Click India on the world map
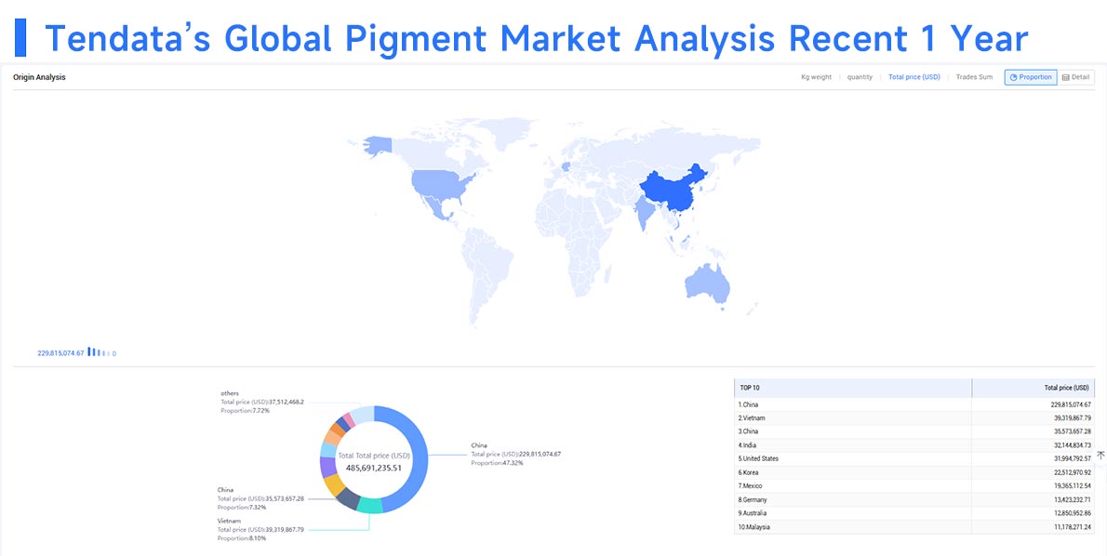Image resolution: width=1107 pixels, height=556 pixels. (644, 210)
